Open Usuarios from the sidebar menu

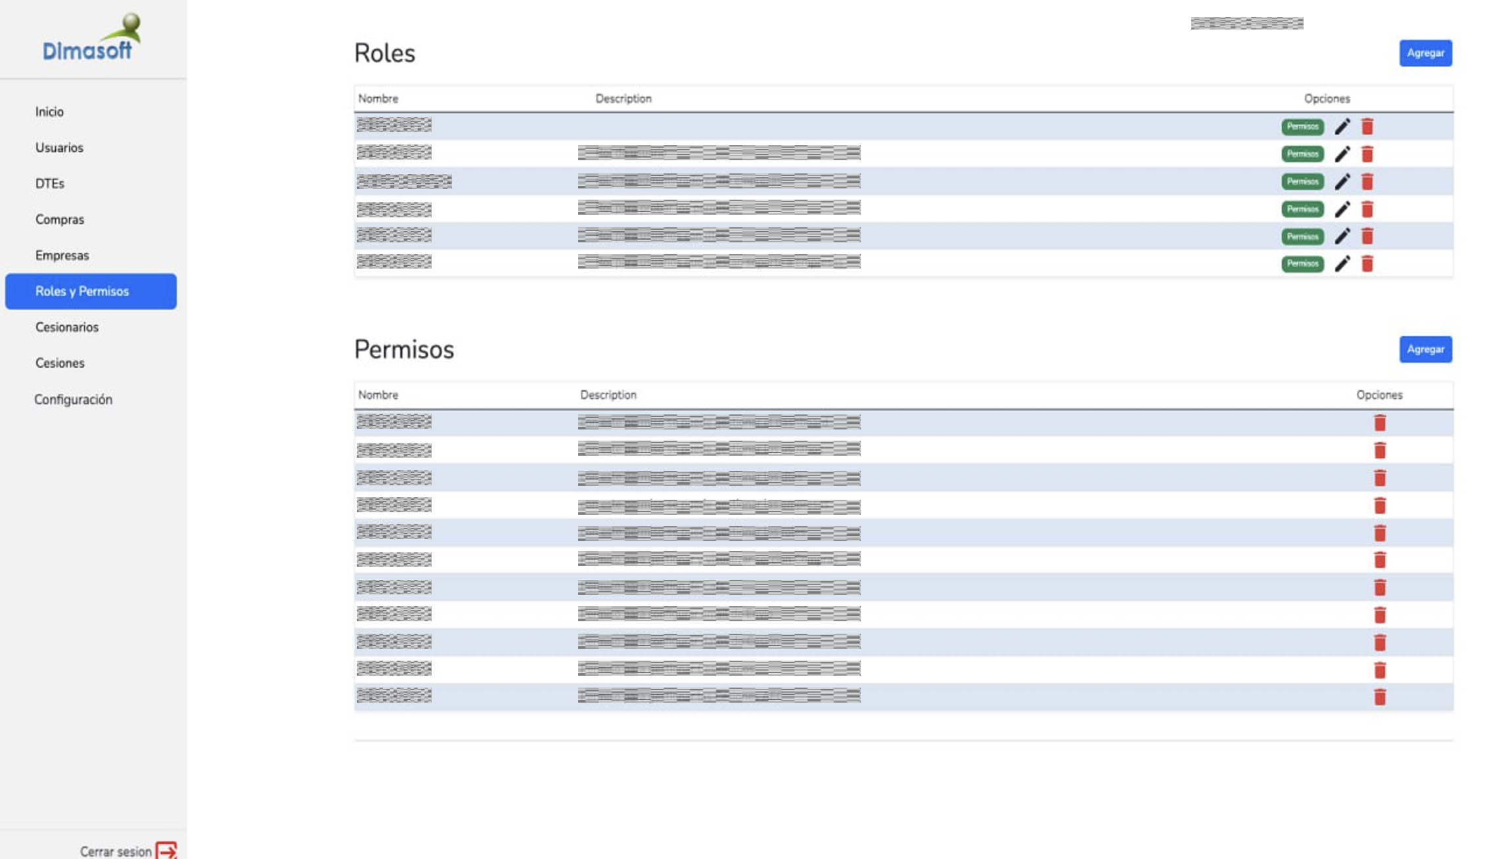[x=60, y=148]
